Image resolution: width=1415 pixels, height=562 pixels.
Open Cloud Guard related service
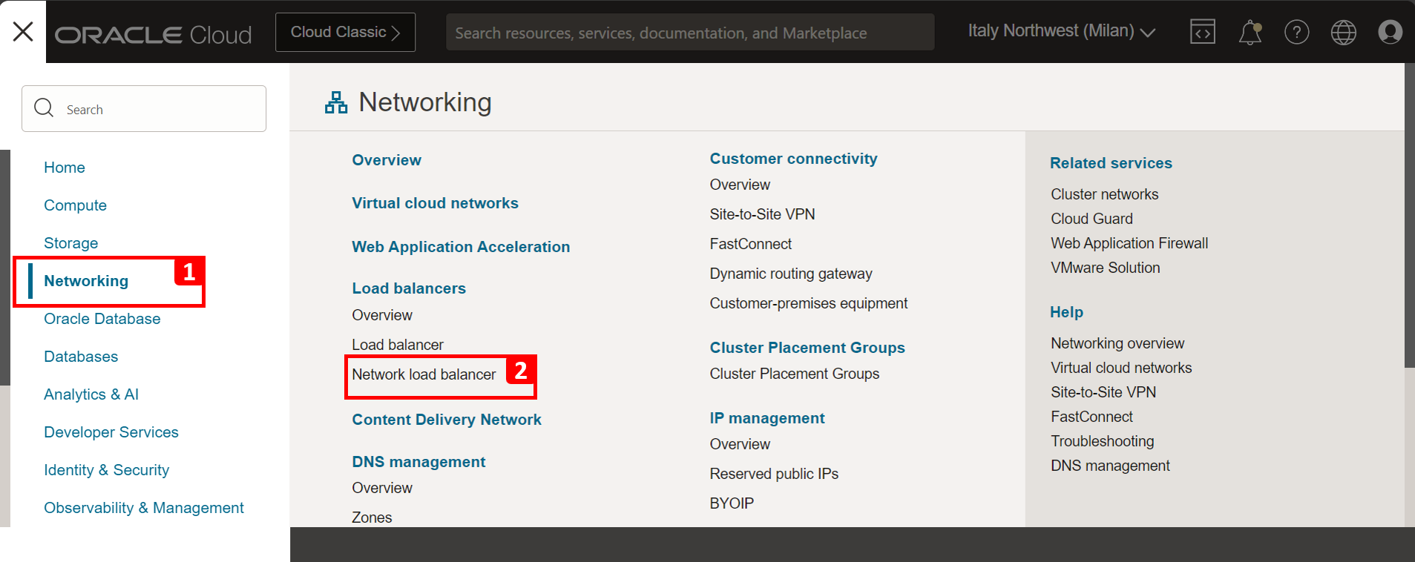tap(1091, 219)
